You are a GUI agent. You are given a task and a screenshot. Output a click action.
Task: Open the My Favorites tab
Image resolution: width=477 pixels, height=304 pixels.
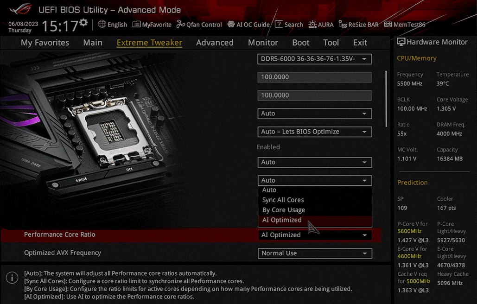[45, 43]
